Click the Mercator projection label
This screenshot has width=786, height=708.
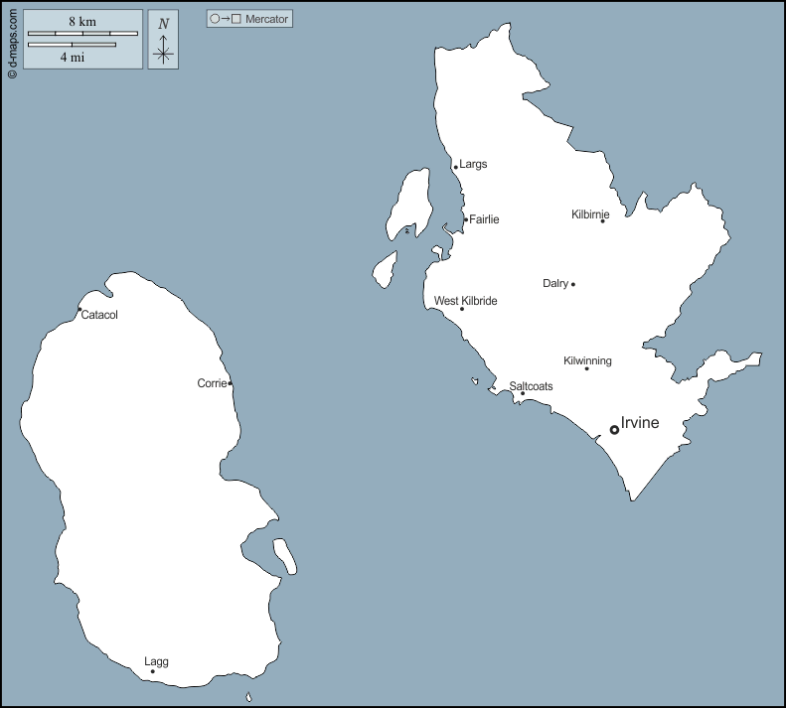click(x=266, y=19)
